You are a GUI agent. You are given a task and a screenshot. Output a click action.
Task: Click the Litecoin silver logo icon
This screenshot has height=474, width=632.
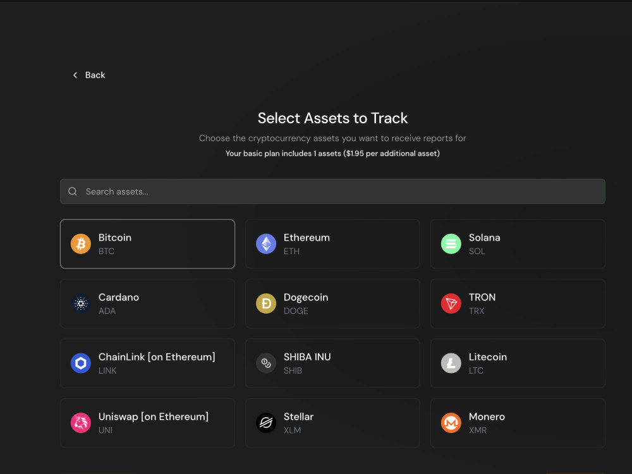coord(451,363)
